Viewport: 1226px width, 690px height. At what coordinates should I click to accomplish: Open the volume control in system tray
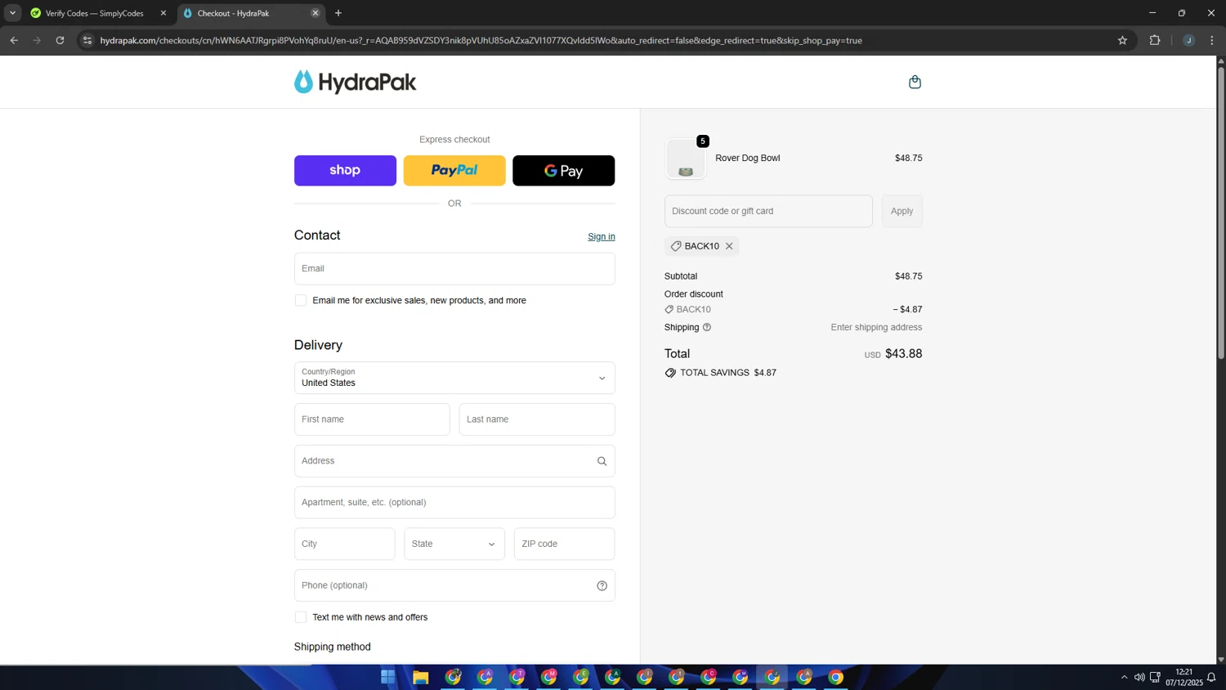[x=1139, y=677]
